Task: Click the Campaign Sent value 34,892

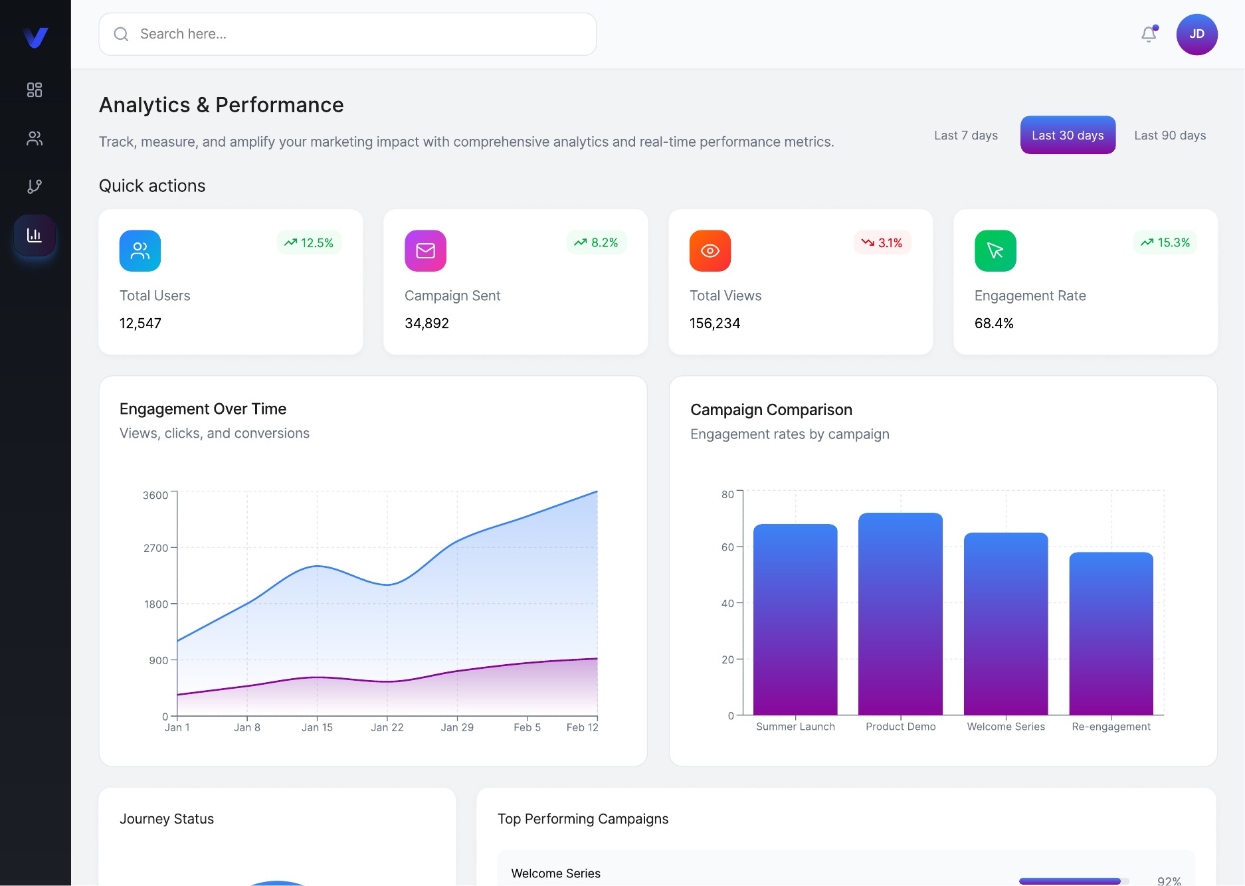Action: pos(427,323)
